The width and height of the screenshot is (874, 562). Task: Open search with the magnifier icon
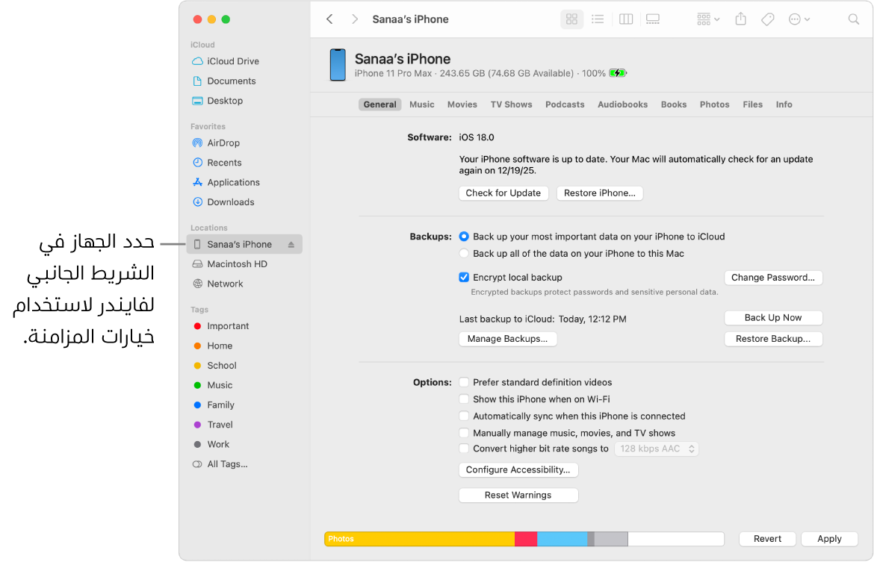pyautogui.click(x=854, y=19)
